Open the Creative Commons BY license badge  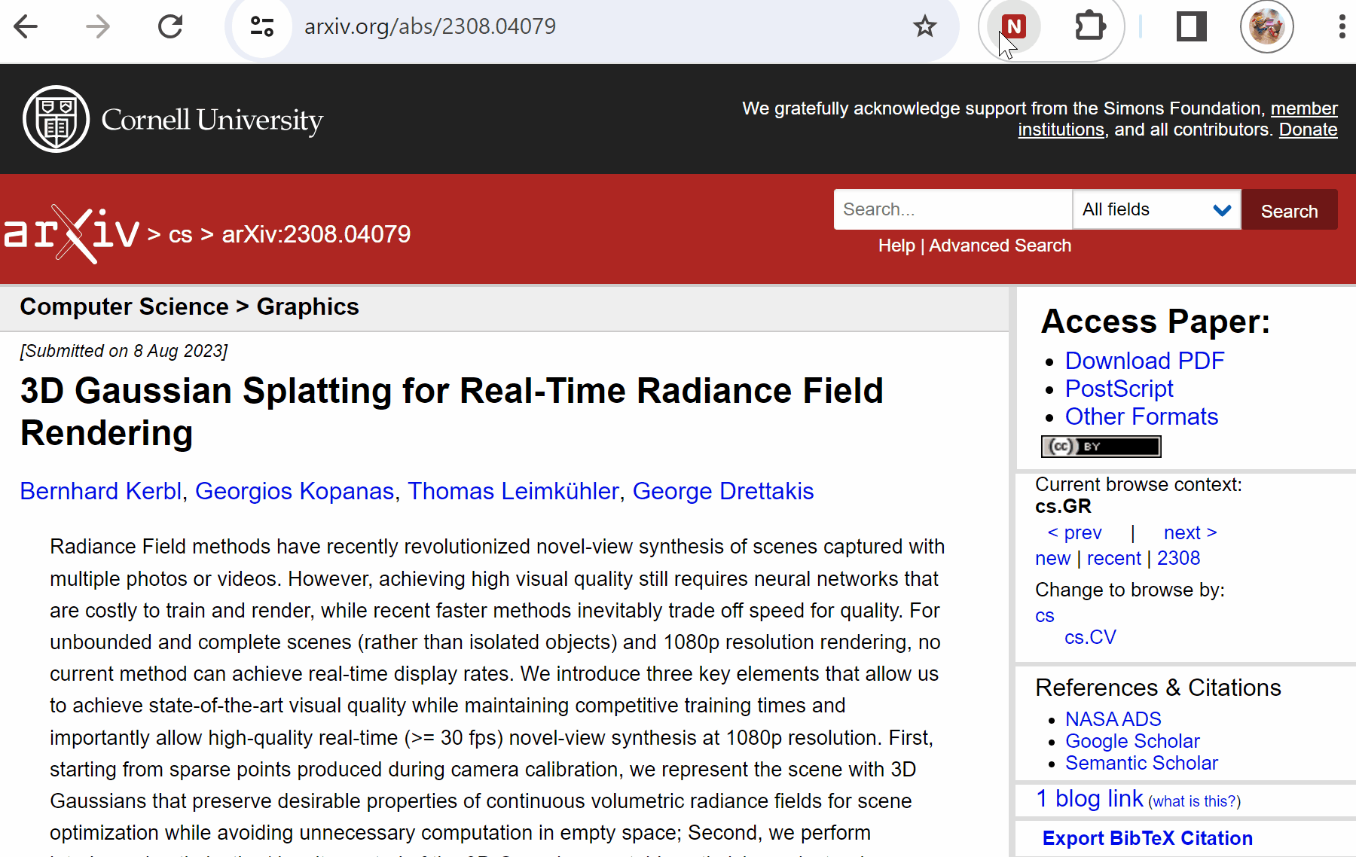(x=1101, y=447)
